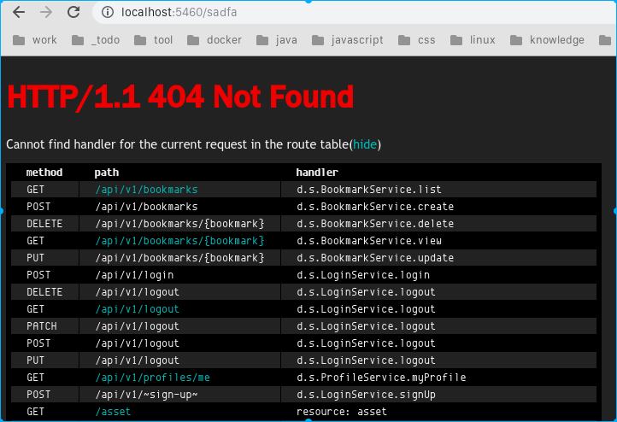Focus the address bar URL localhost:5460/sadfa
The image size is (617, 422).
(x=179, y=12)
